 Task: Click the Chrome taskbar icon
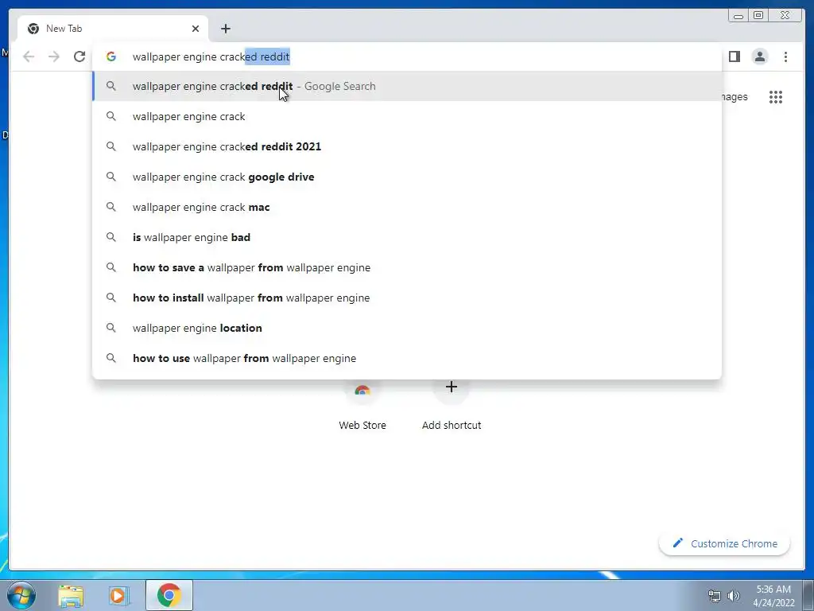pyautogui.click(x=169, y=595)
